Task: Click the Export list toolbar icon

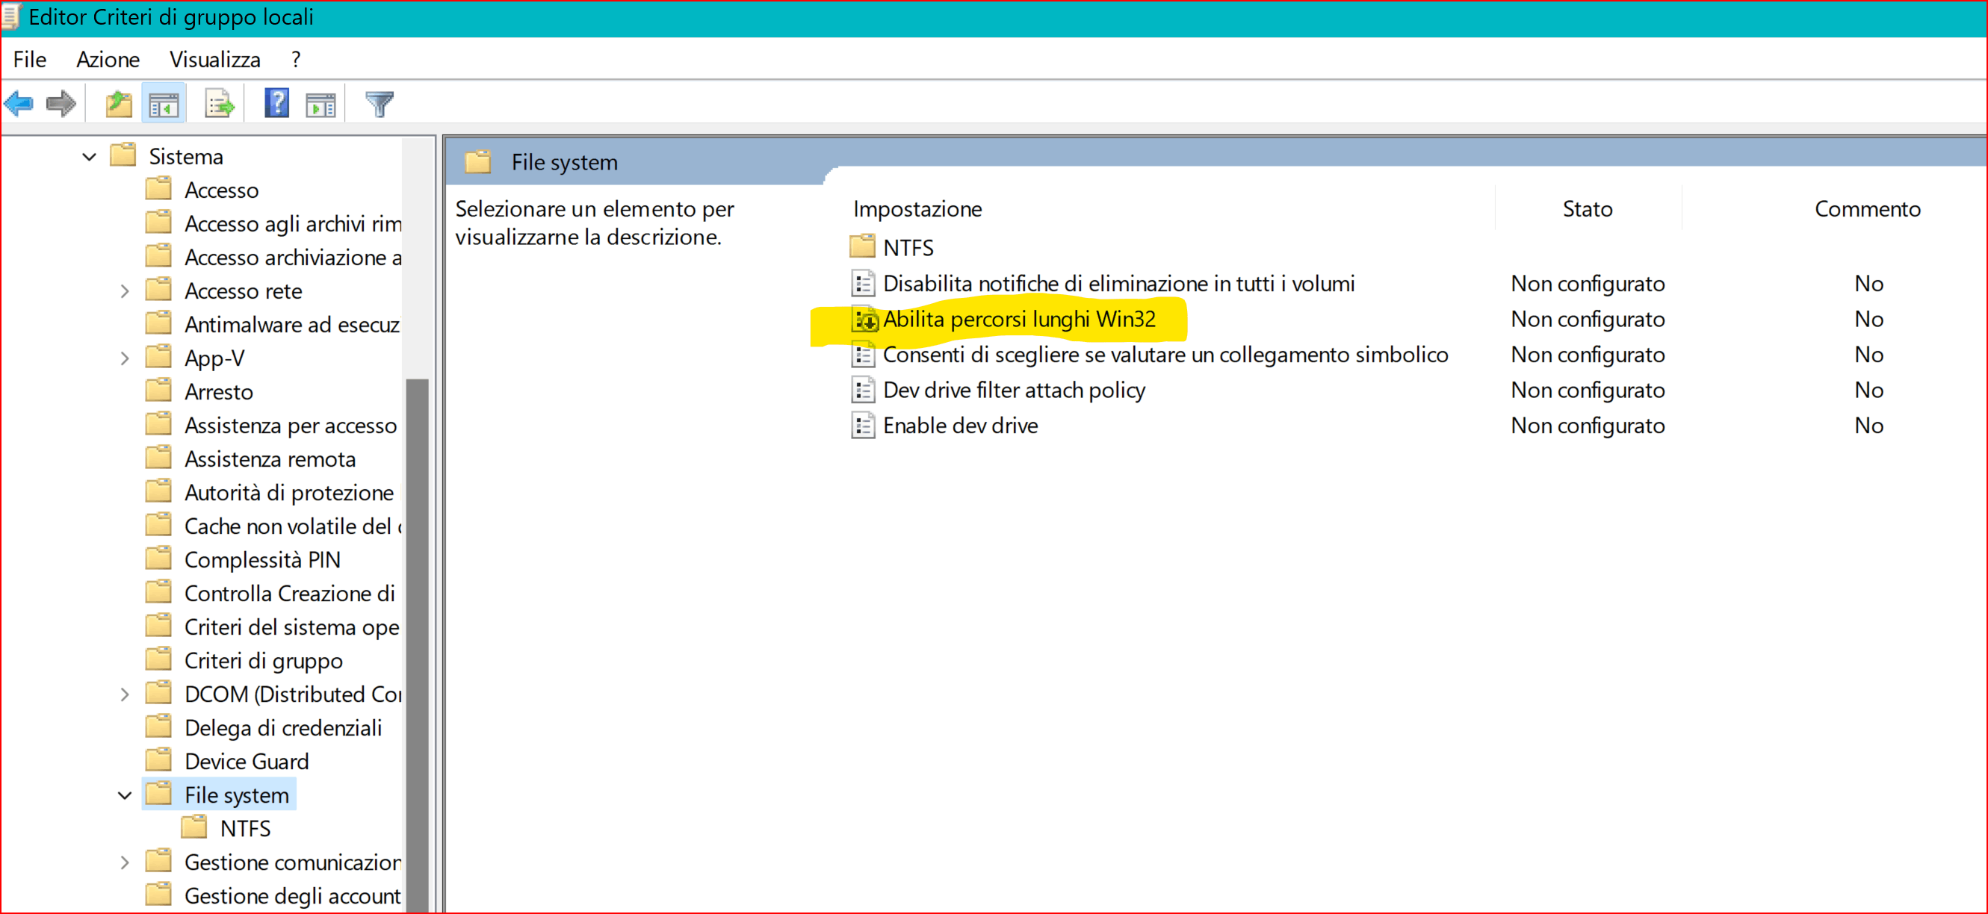Action: point(219,103)
